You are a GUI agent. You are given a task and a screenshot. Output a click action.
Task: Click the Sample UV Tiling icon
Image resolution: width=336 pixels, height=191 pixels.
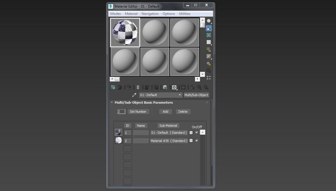209,42
